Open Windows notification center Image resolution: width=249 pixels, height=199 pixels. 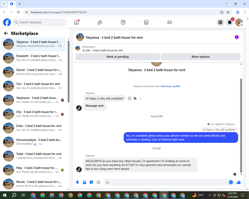coord(243,195)
